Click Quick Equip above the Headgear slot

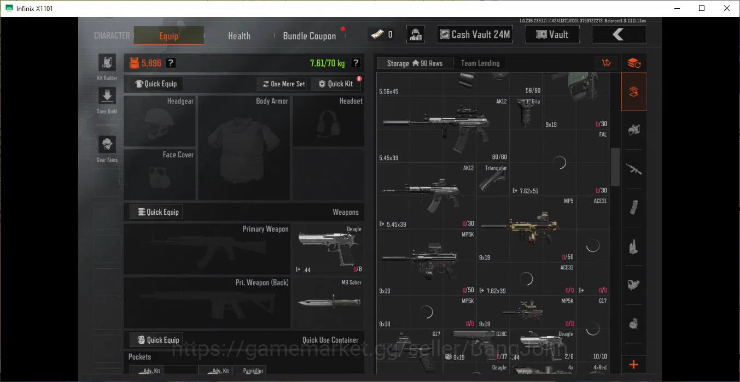click(x=156, y=84)
